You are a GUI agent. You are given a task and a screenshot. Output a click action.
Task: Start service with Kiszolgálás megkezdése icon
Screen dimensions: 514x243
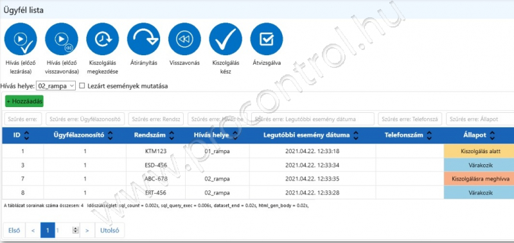[x=103, y=39]
